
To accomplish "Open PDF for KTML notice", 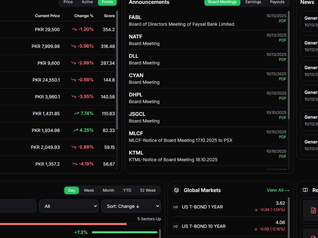I will 282,156.
